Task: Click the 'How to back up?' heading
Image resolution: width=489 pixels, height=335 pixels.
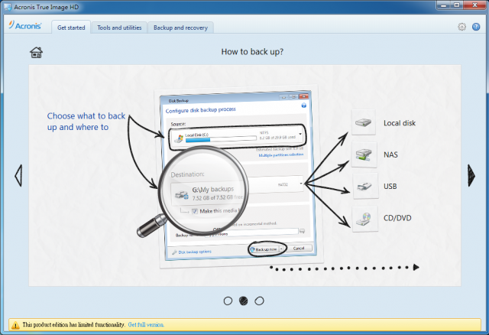Action: click(252, 51)
